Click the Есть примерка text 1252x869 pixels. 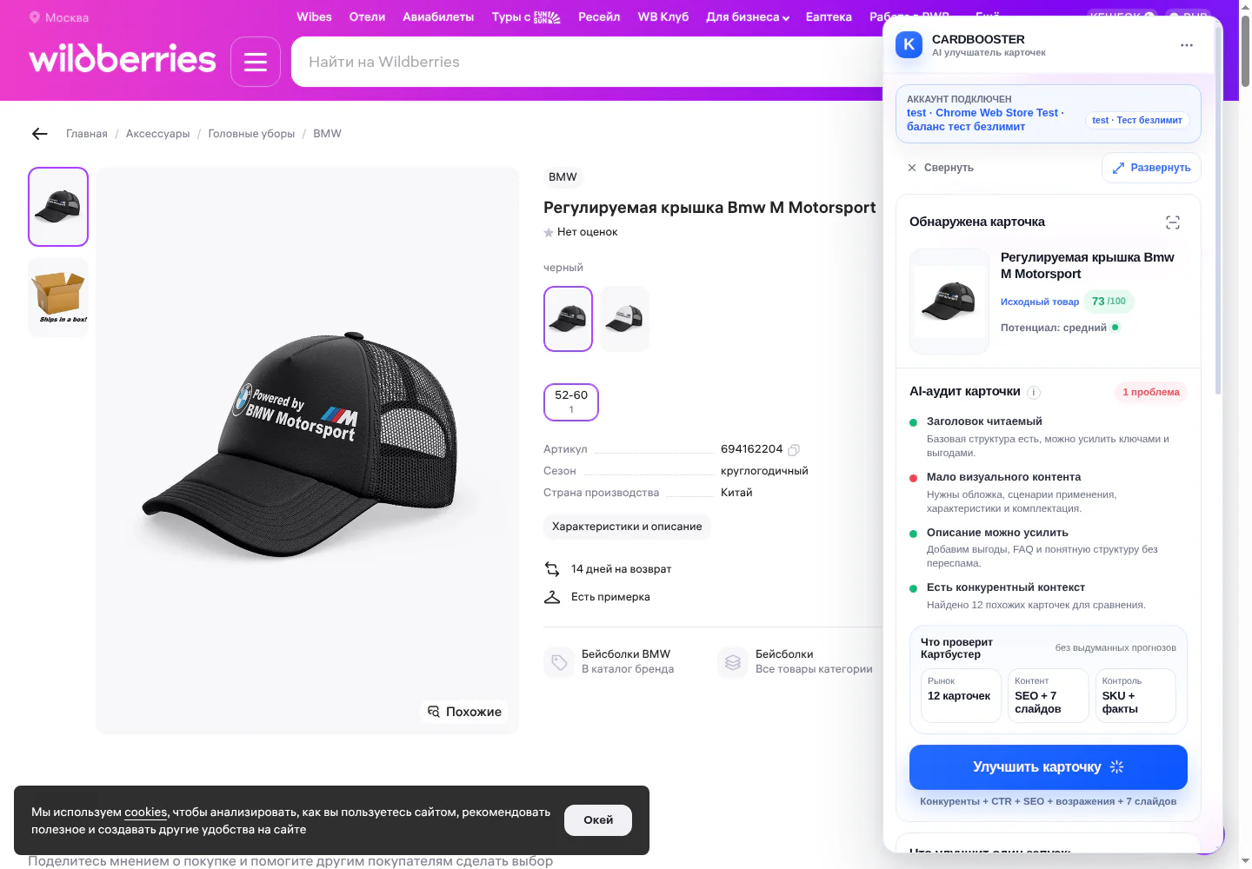[x=610, y=597]
